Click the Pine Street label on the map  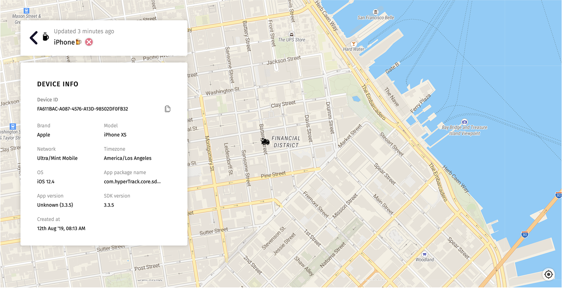[273, 175]
